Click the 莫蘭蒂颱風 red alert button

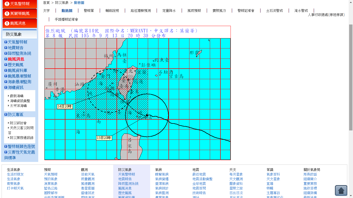(x=20, y=13)
